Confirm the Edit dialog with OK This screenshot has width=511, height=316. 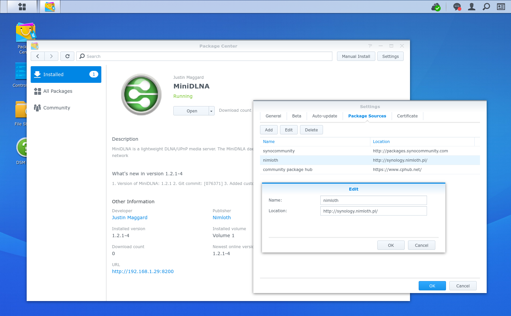click(391, 245)
